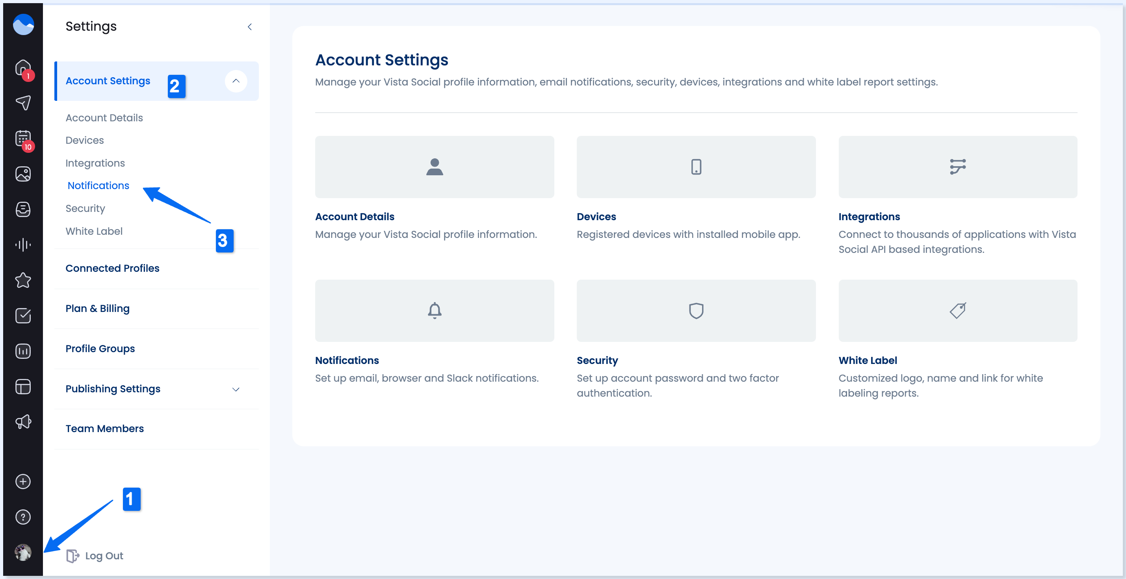Viewport: 1126px width, 579px height.
Task: Click the main 'Account Settings' page heading
Action: (382, 60)
